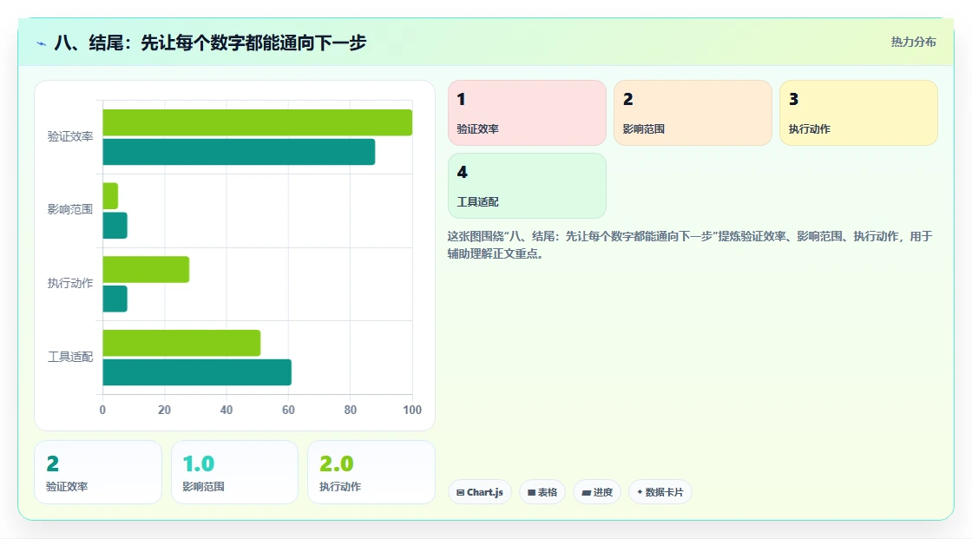
Task: Click the light green 验证效率 bar
Action: (257, 122)
